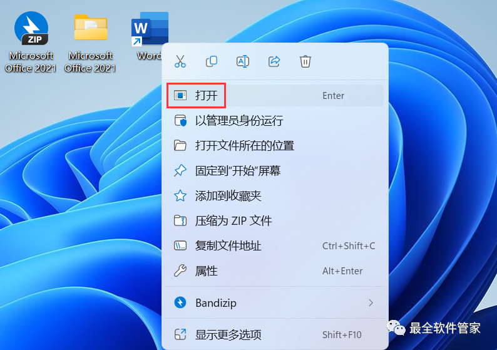Screen dimensions: 497x350
Task: Open the Bandizip submenu entry
Action: pos(275,303)
